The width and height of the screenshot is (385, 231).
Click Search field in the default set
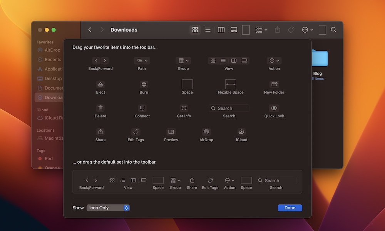(276, 181)
